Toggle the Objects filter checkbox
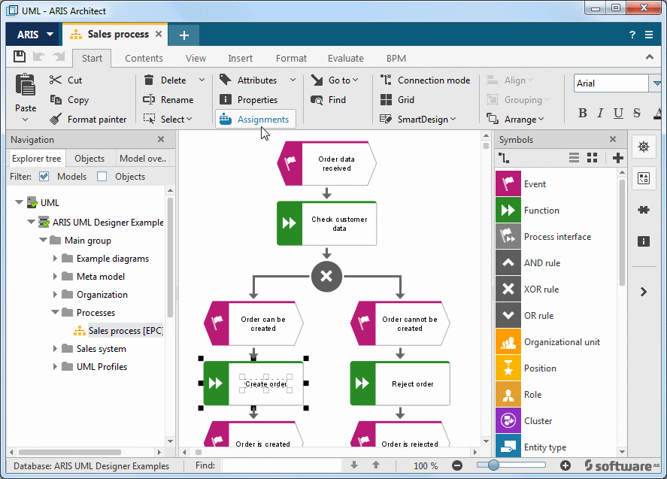Image resolution: width=667 pixels, height=479 pixels. coord(102,176)
